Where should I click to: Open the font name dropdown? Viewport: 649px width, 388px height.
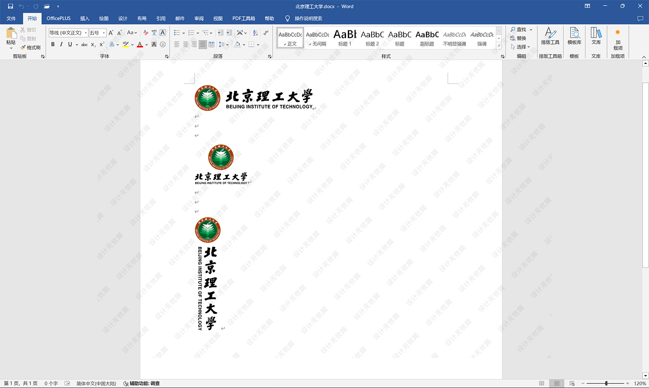tap(86, 33)
